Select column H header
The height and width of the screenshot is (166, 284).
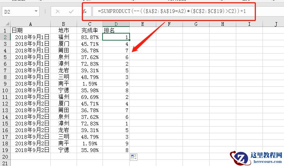[223, 24]
